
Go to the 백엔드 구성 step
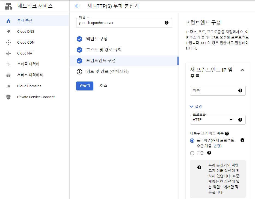click(x=124, y=39)
